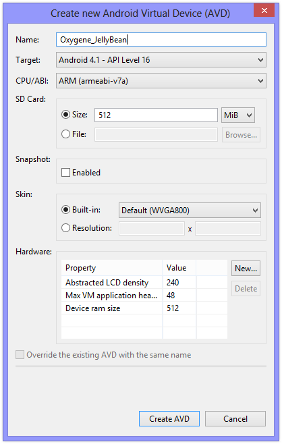The width and height of the screenshot is (282, 444).
Task: Click the AVD Name text field
Action: coord(161,40)
